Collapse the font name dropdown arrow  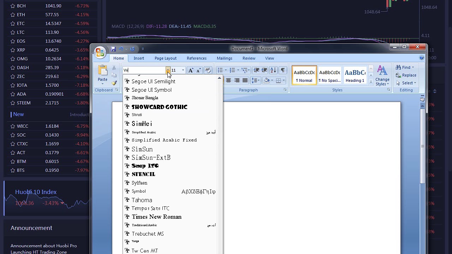click(168, 70)
